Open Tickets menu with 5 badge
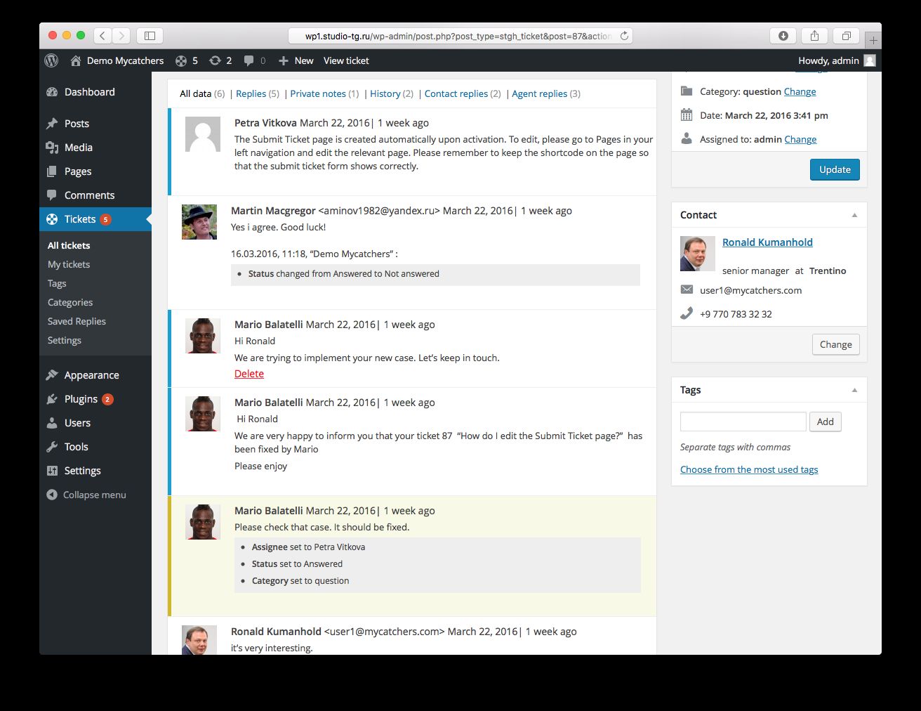Viewport: 921px width, 711px height. coord(95,219)
